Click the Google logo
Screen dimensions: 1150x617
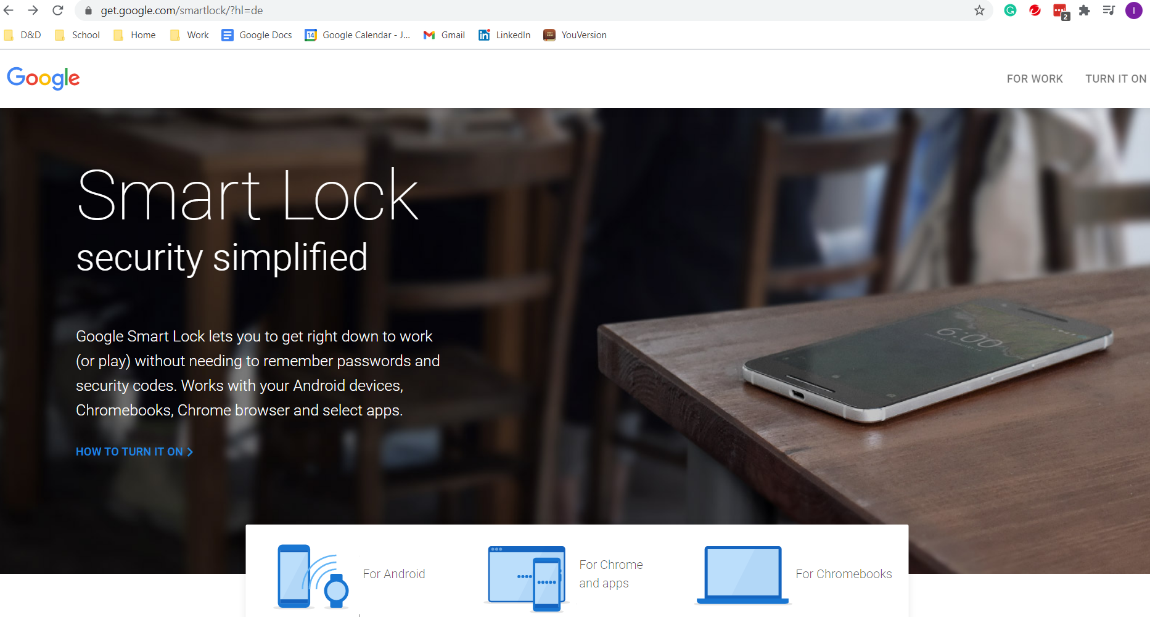click(43, 78)
